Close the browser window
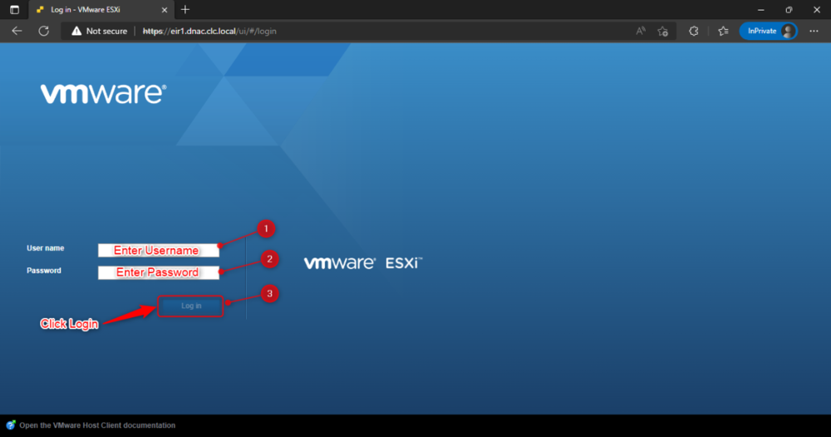Image resolution: width=831 pixels, height=437 pixels. tap(817, 9)
